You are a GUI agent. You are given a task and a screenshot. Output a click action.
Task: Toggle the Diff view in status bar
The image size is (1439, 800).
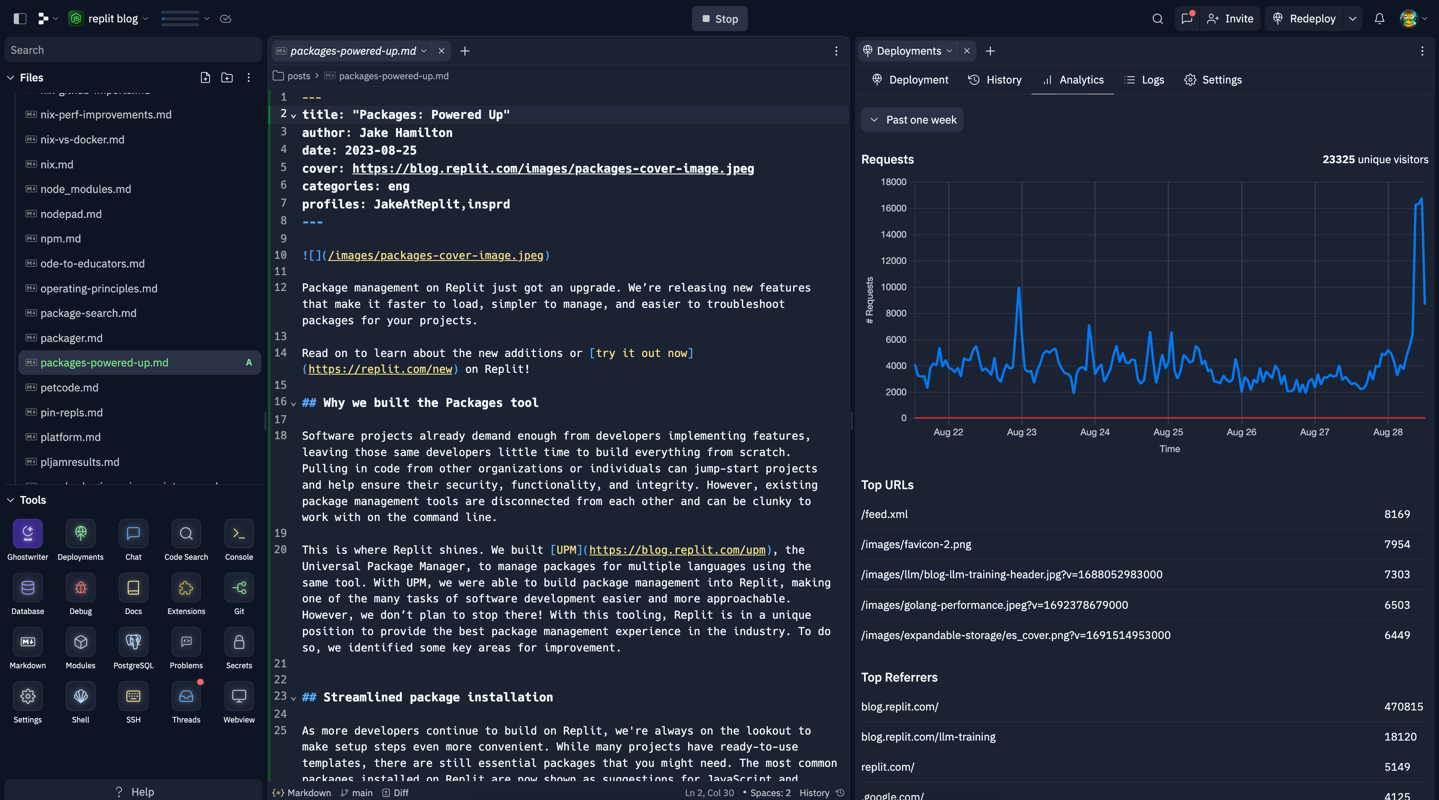coord(395,792)
